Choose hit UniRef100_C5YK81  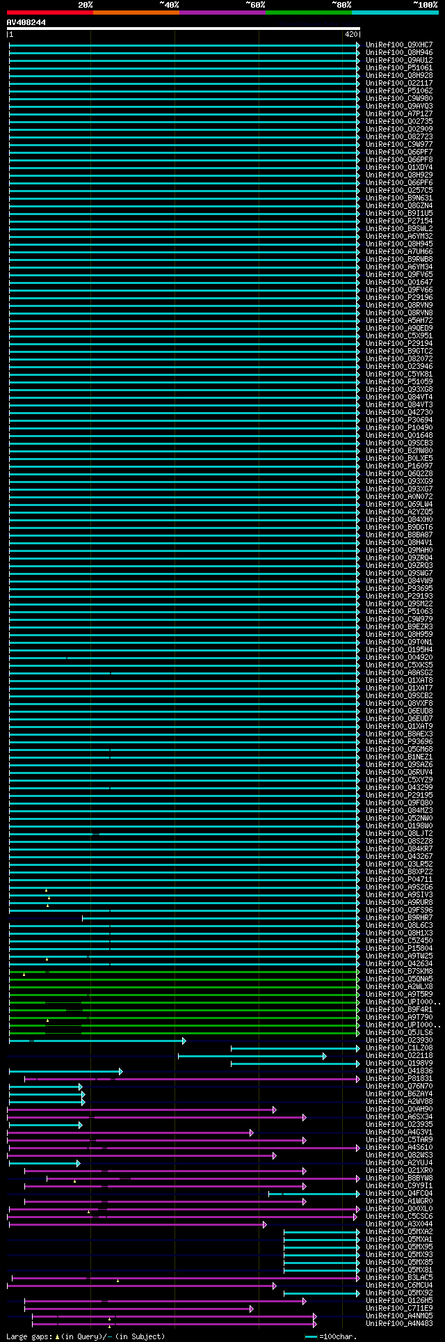click(x=399, y=374)
